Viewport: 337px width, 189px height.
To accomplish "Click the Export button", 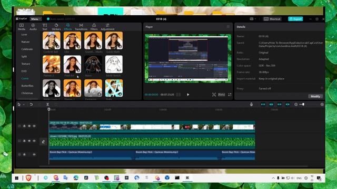I will (x=295, y=19).
